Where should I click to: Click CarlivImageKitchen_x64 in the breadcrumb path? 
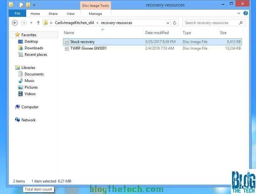click(74, 23)
